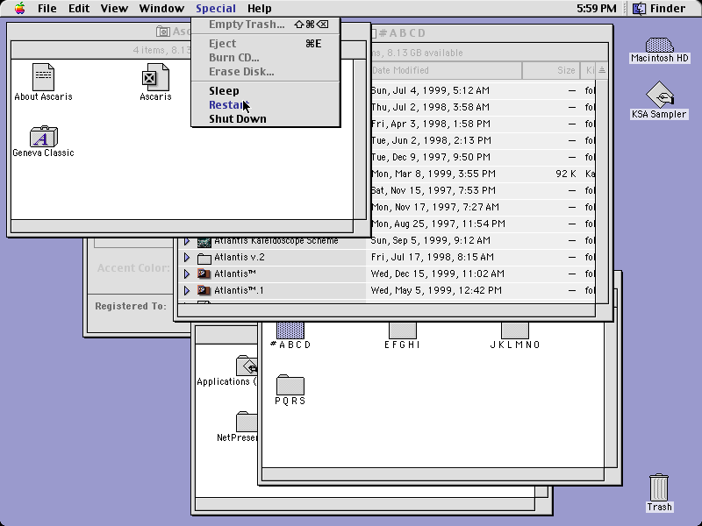The image size is (702, 526).
Task: Select the Atlantis v.2 row name
Action: pos(240,258)
